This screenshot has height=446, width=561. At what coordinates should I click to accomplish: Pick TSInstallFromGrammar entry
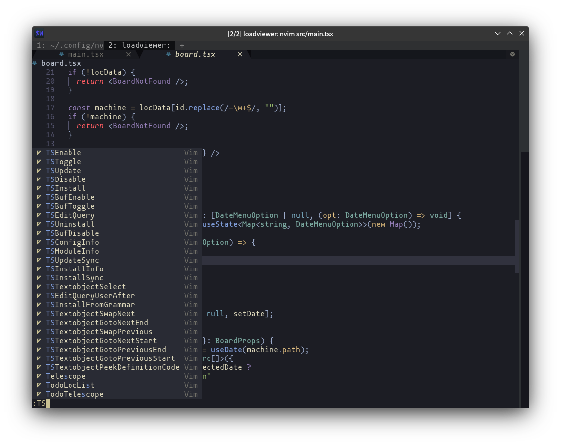click(x=117, y=305)
